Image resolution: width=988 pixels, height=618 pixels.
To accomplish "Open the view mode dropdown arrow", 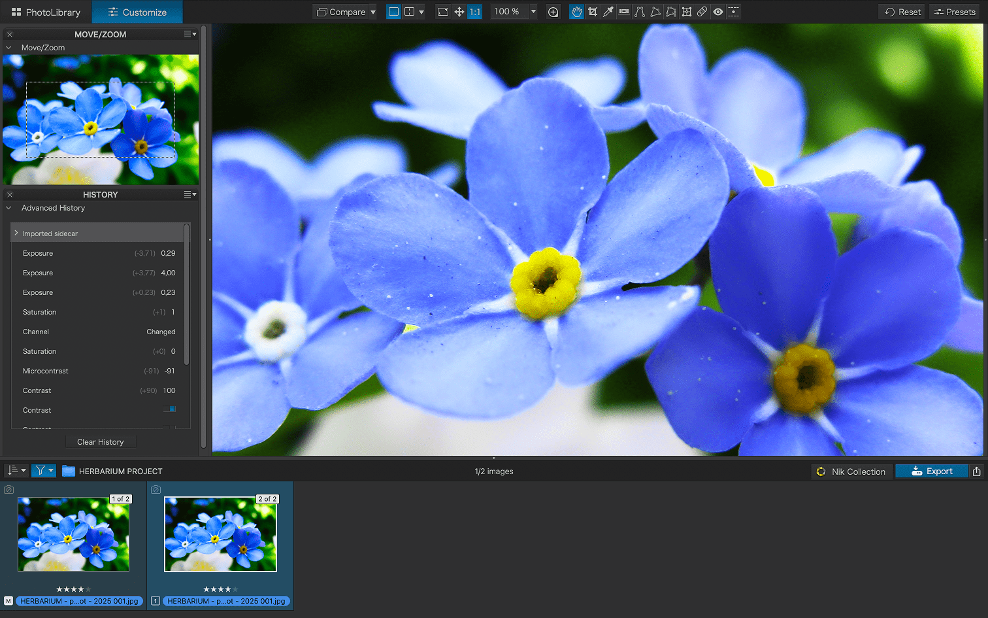I will pyautogui.click(x=421, y=12).
